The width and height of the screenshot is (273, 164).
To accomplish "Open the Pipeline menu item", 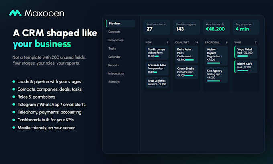I will pyautogui.click(x=120, y=24).
